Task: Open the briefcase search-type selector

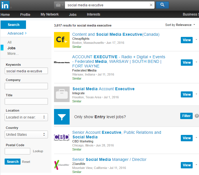Action: pos(59,5)
